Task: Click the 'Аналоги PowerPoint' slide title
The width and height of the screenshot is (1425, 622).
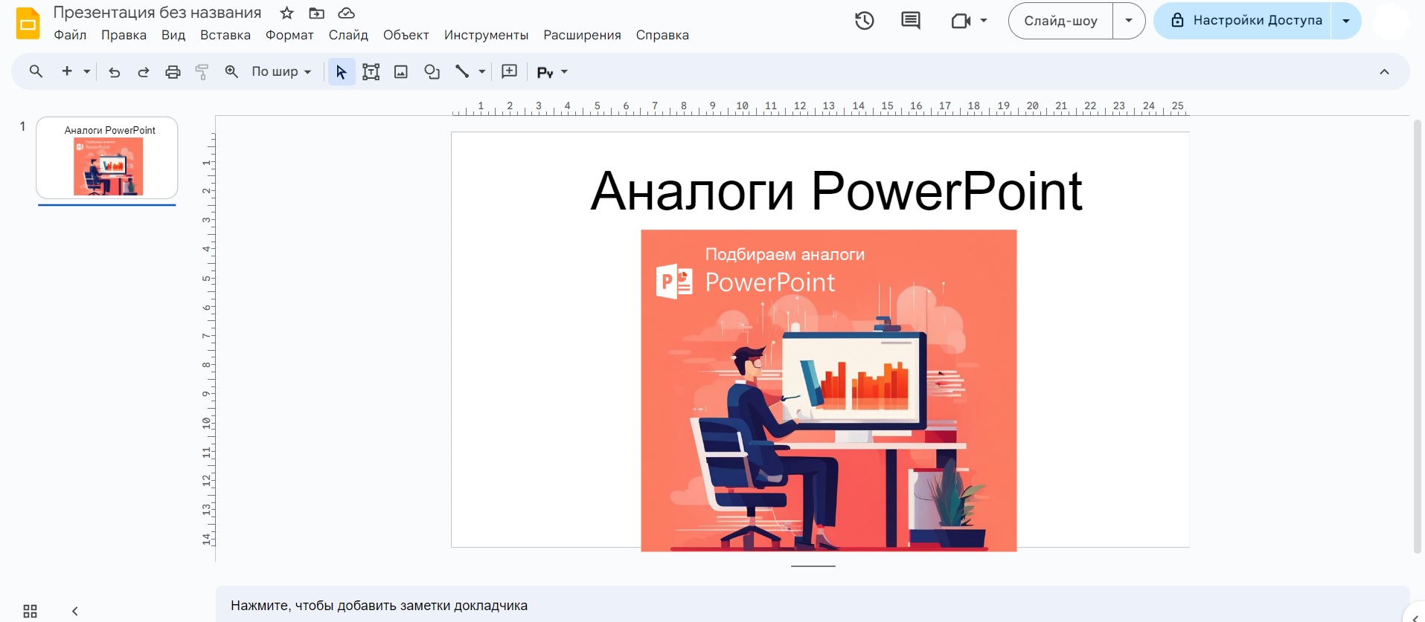Action: tap(836, 191)
